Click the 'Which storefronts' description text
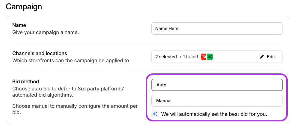 pyautogui.click(x=71, y=61)
